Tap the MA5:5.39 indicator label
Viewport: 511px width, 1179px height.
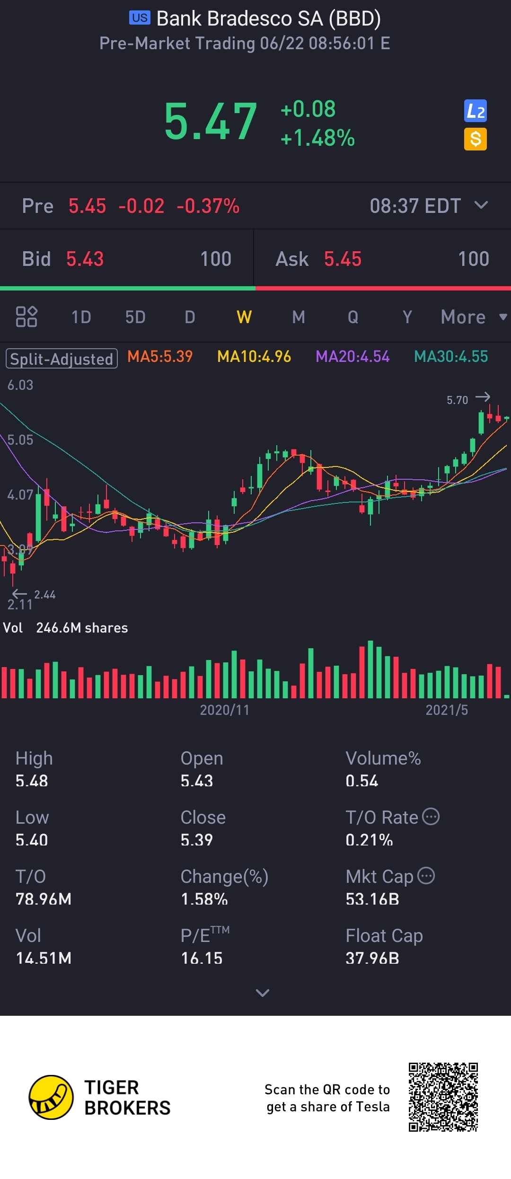click(x=160, y=356)
